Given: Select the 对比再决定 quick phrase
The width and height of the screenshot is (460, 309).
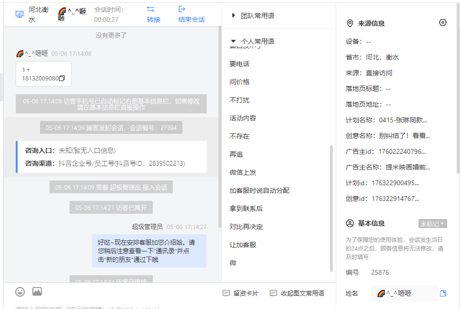Looking at the screenshot, I should tap(246, 227).
